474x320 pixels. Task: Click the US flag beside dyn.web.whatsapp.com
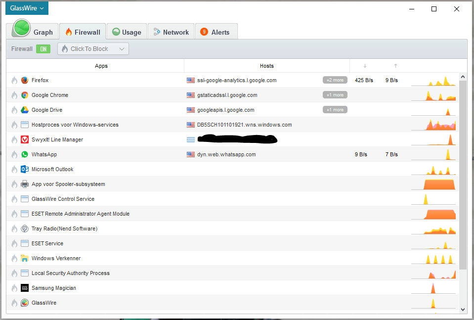click(x=191, y=154)
